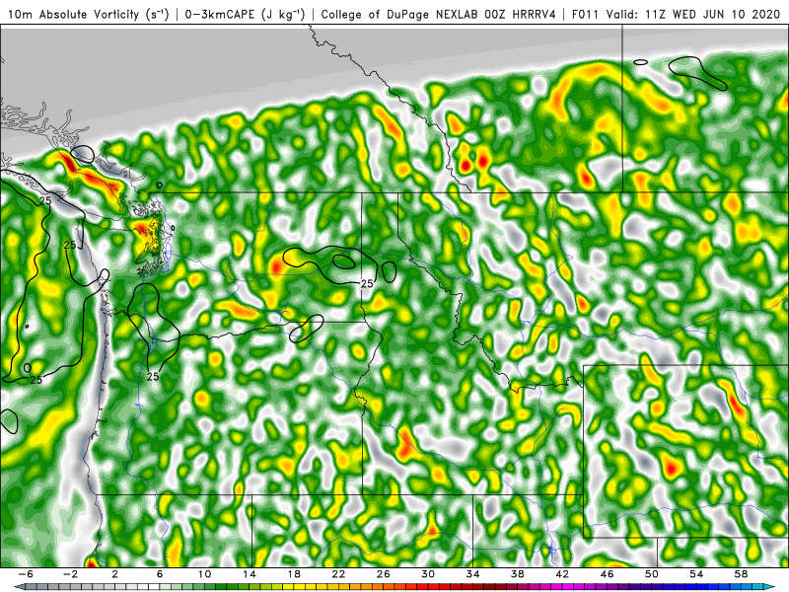This screenshot has height=592, width=789.
Task: Click the '58' color scale label
Action: click(742, 574)
